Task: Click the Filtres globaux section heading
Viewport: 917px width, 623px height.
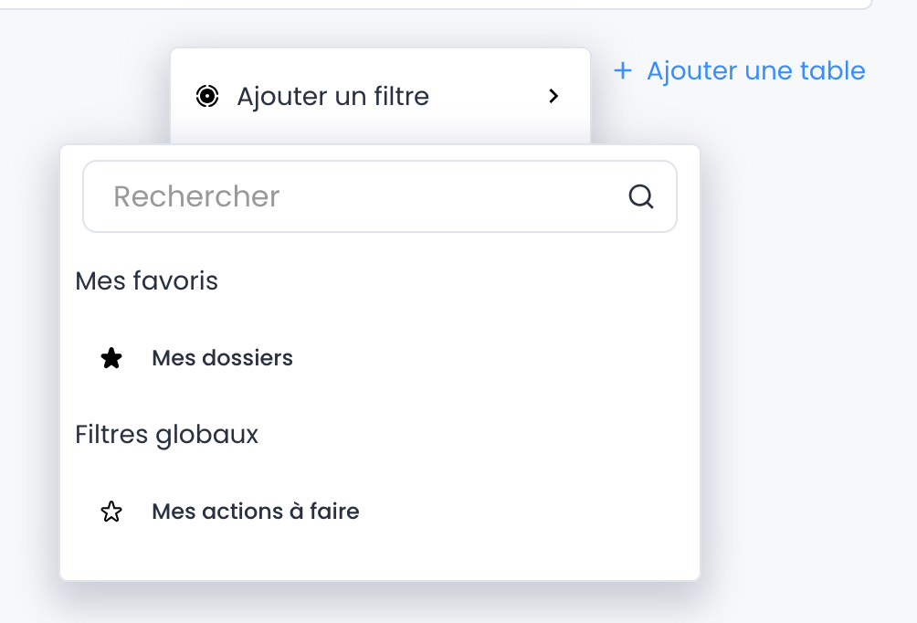Action: (x=166, y=434)
